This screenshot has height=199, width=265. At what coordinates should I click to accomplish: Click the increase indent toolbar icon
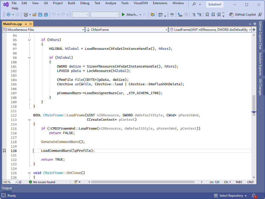click(x=194, y=15)
